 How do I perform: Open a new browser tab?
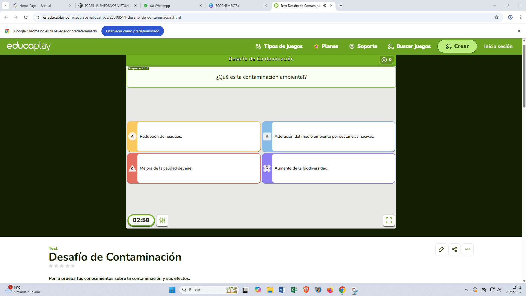tap(341, 5)
